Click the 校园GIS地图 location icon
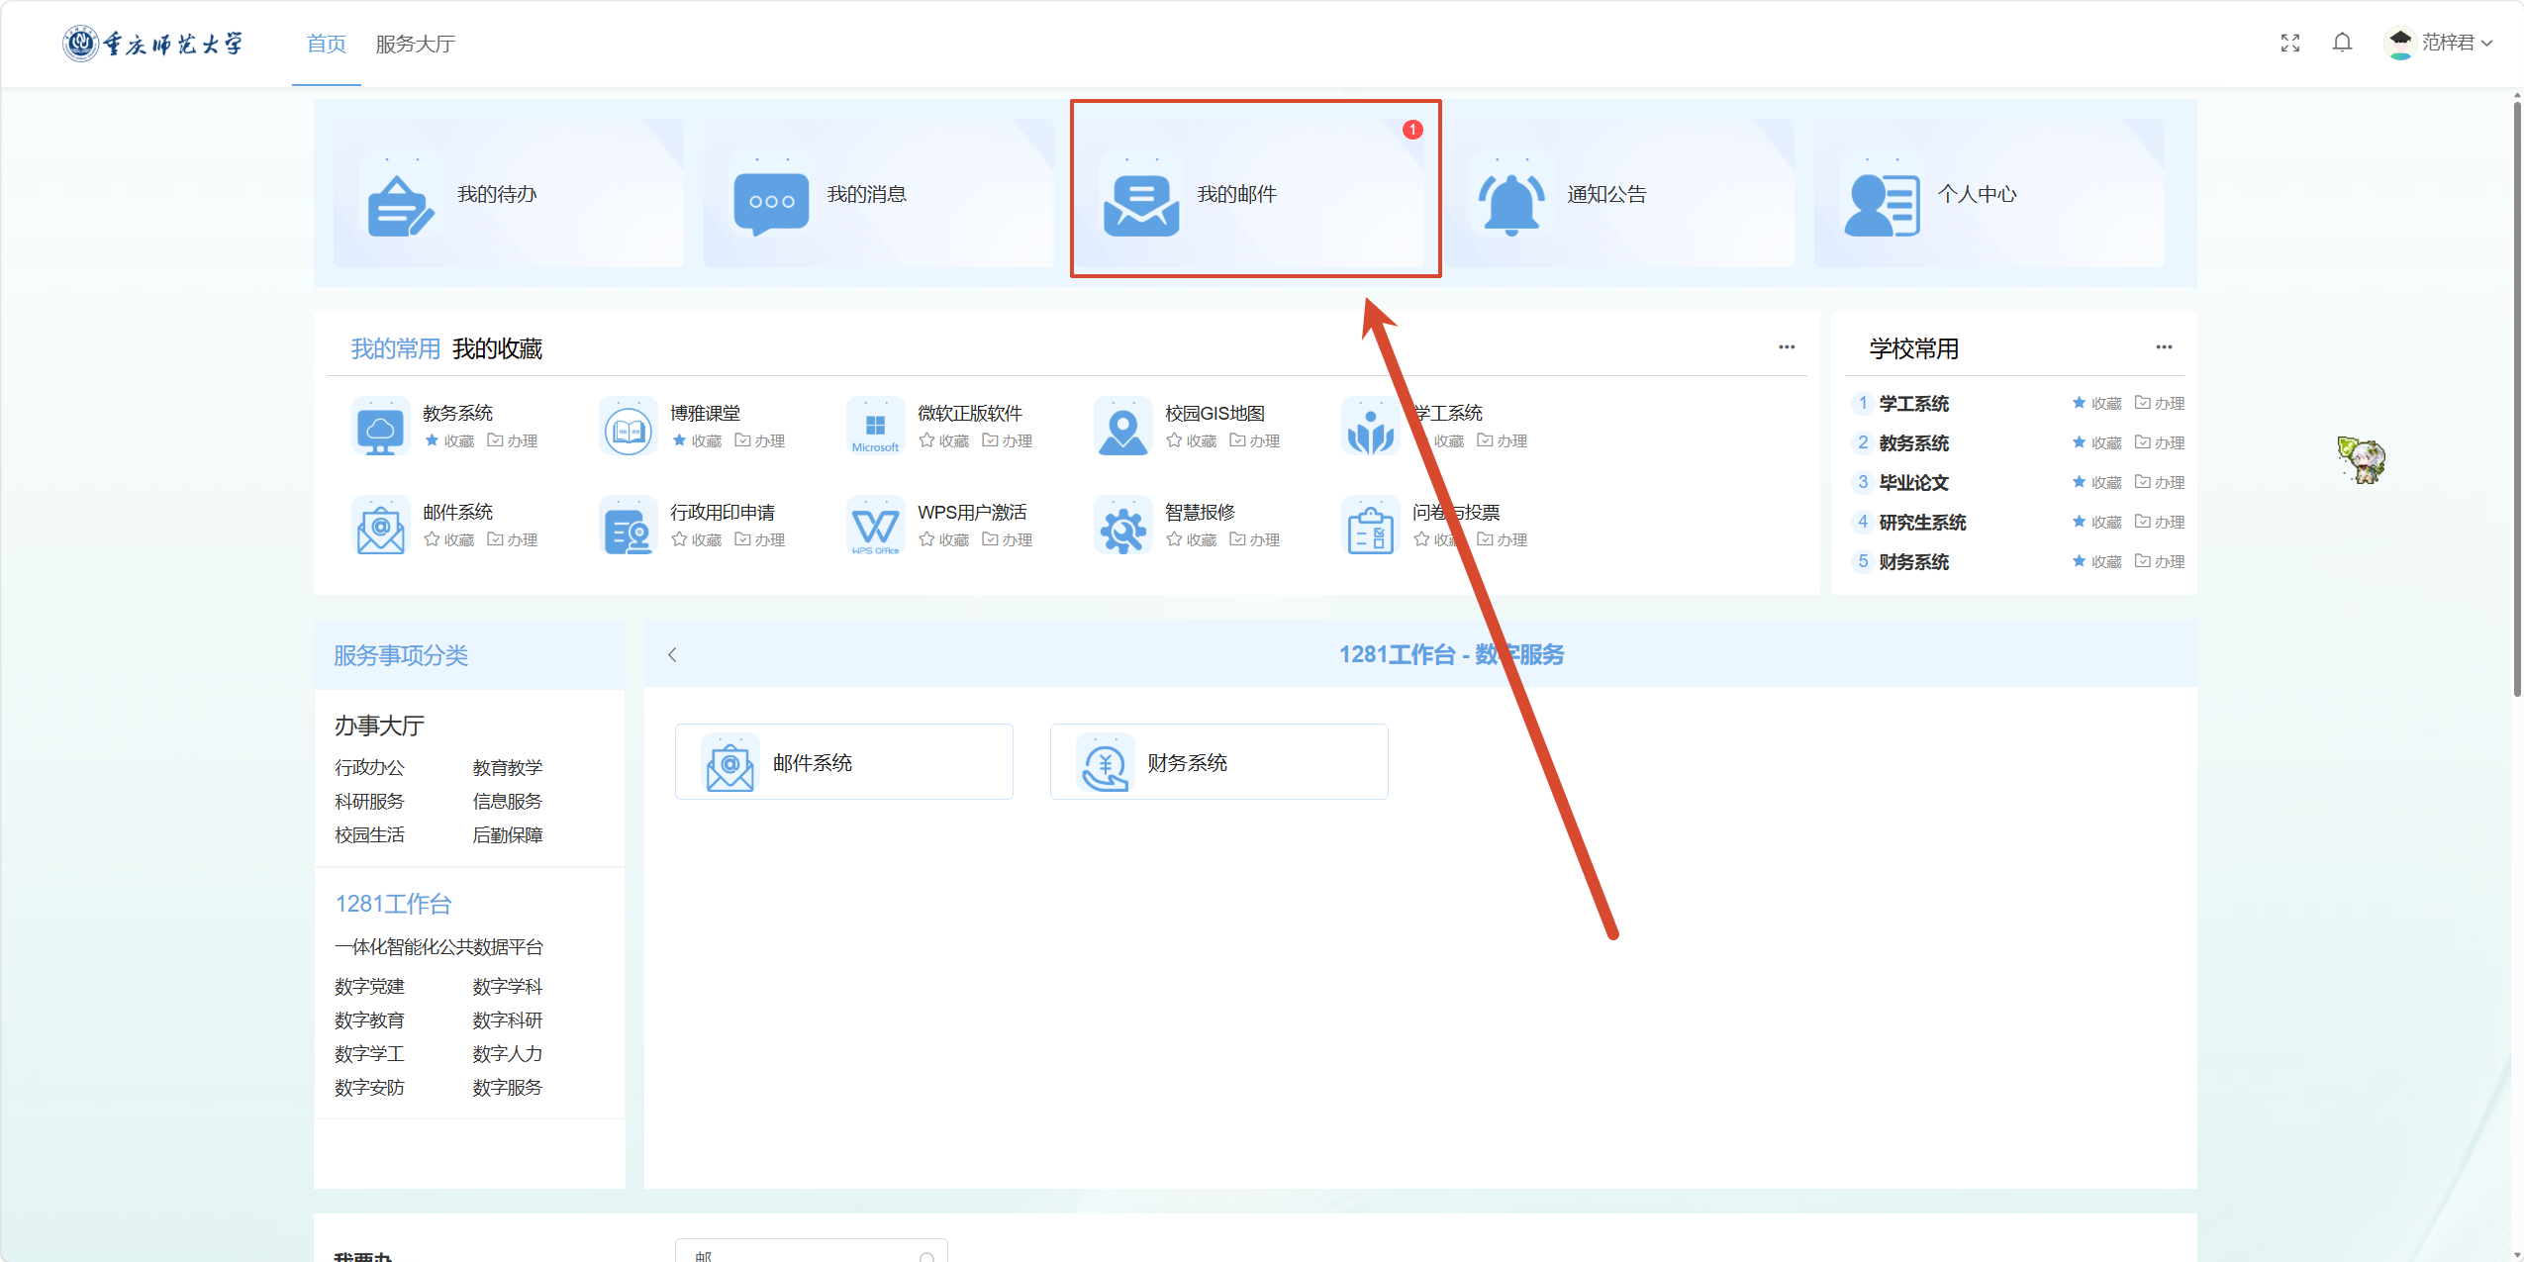 [x=1123, y=428]
